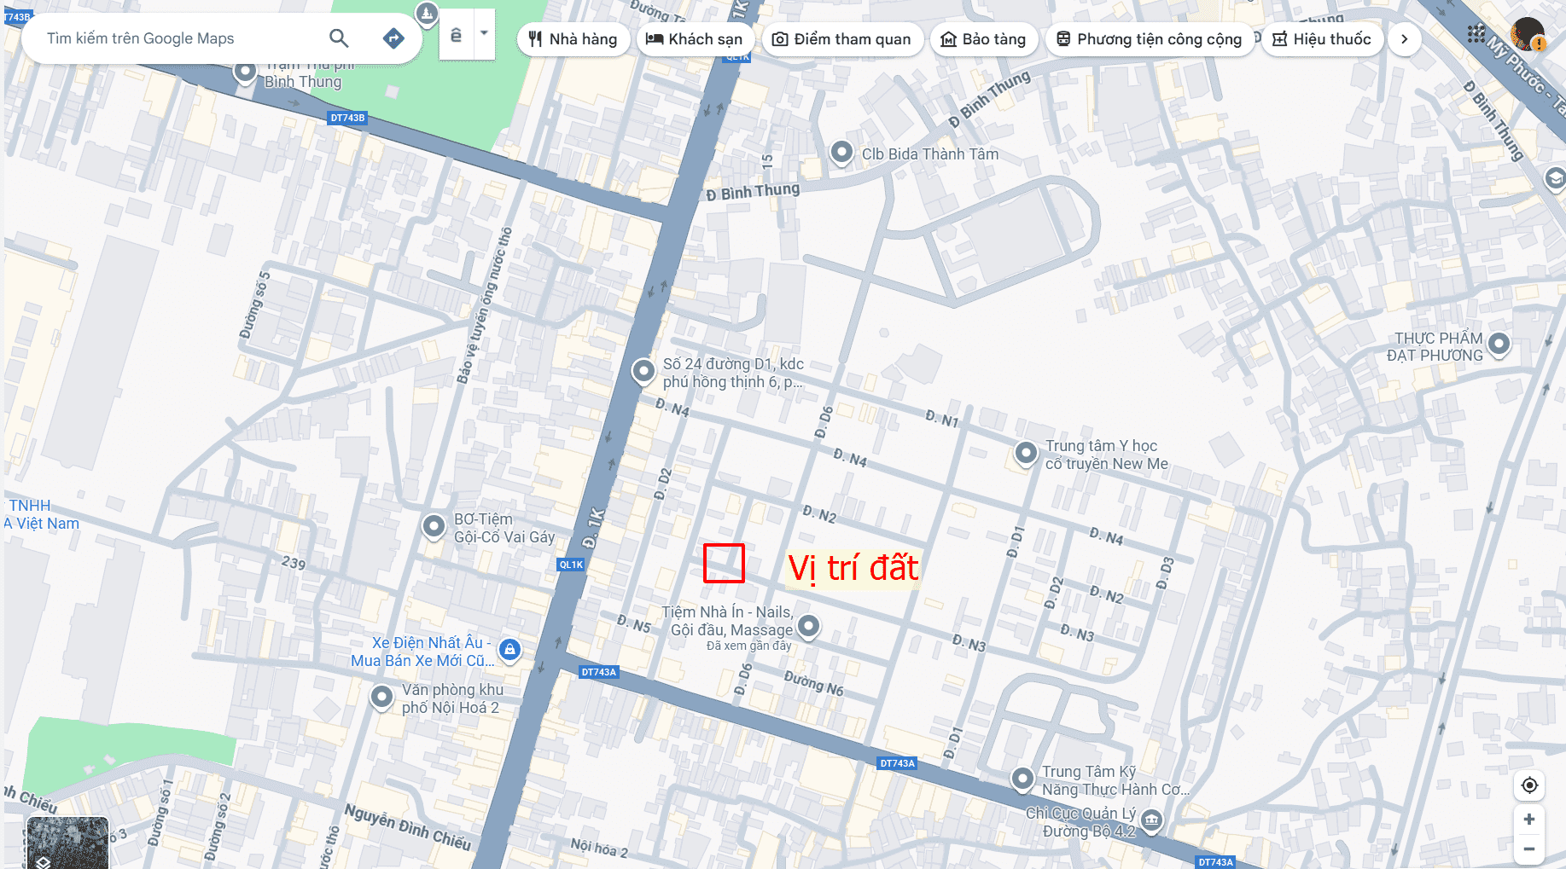
Task: Open directions with the blue arrow icon
Action: pos(393,38)
